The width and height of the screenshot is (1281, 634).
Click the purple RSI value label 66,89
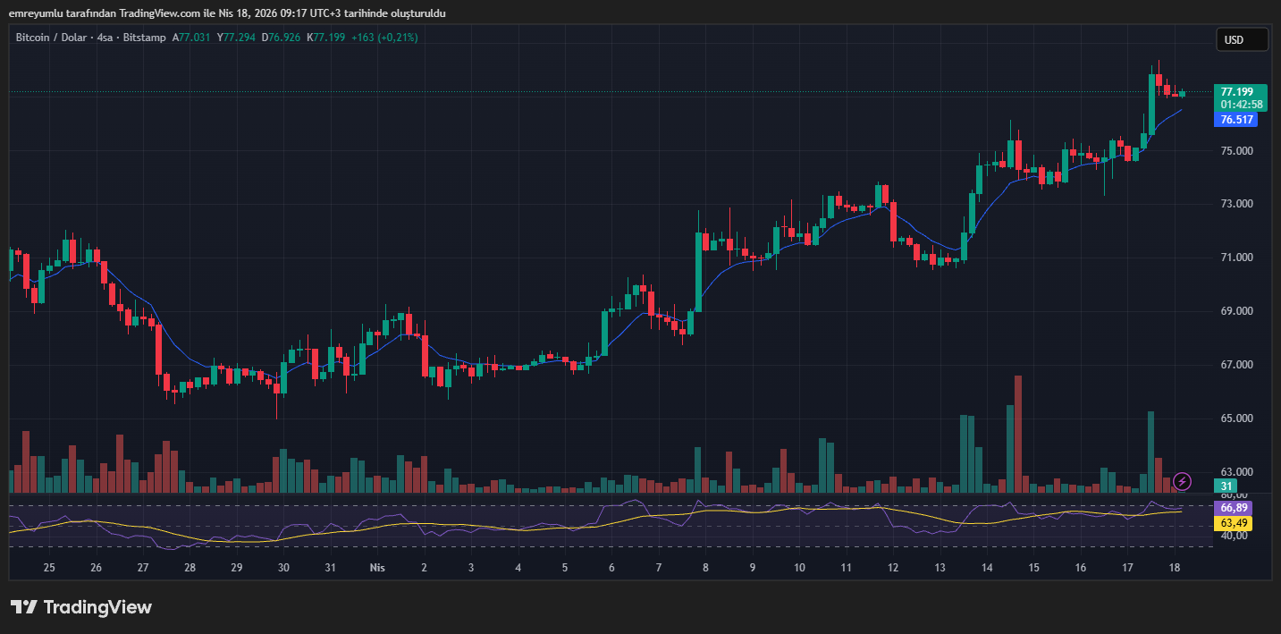point(1234,508)
